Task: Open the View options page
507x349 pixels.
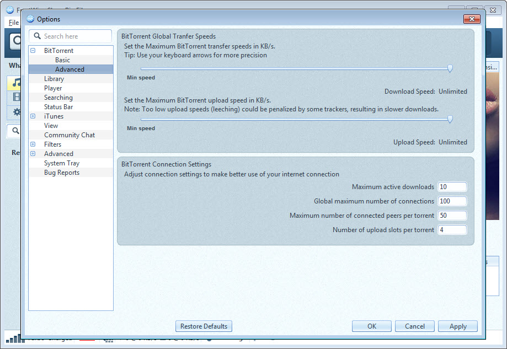Action: 51,126
